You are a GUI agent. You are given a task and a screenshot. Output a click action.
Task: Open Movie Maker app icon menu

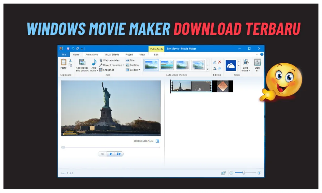[x=61, y=49]
